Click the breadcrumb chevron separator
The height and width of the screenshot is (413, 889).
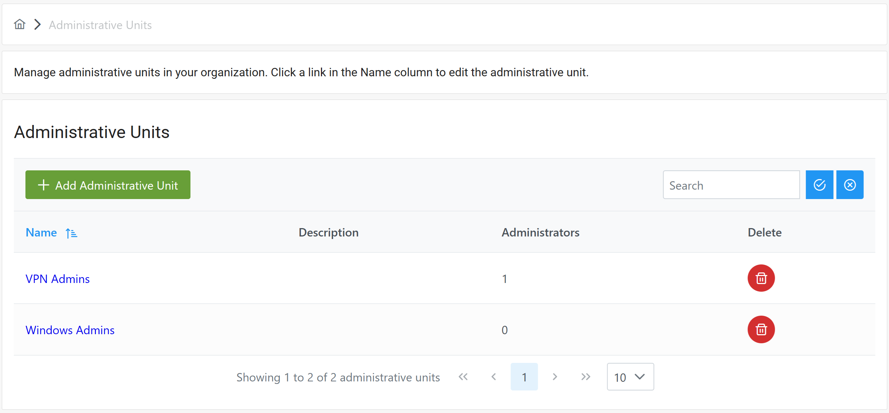[37, 25]
